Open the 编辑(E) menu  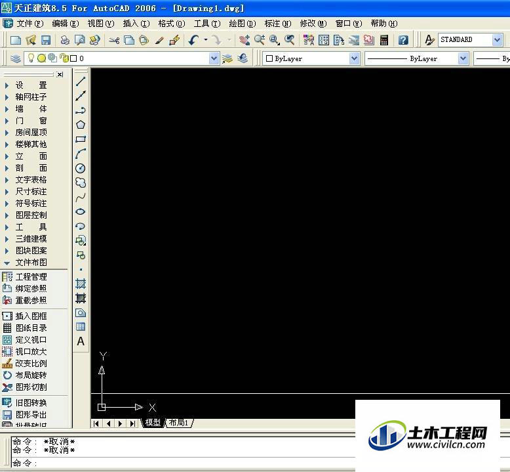click(x=66, y=24)
